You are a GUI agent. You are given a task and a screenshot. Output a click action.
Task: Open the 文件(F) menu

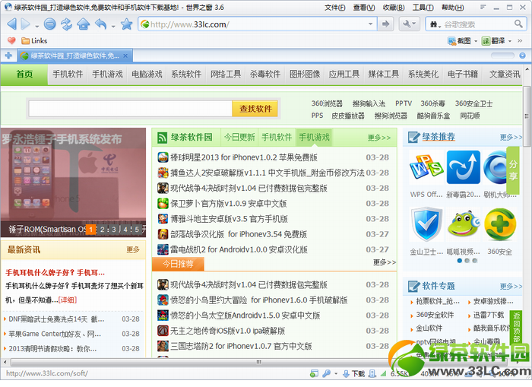335,8
